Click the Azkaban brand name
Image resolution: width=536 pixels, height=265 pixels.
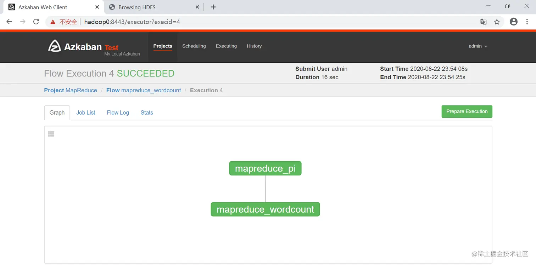83,46
